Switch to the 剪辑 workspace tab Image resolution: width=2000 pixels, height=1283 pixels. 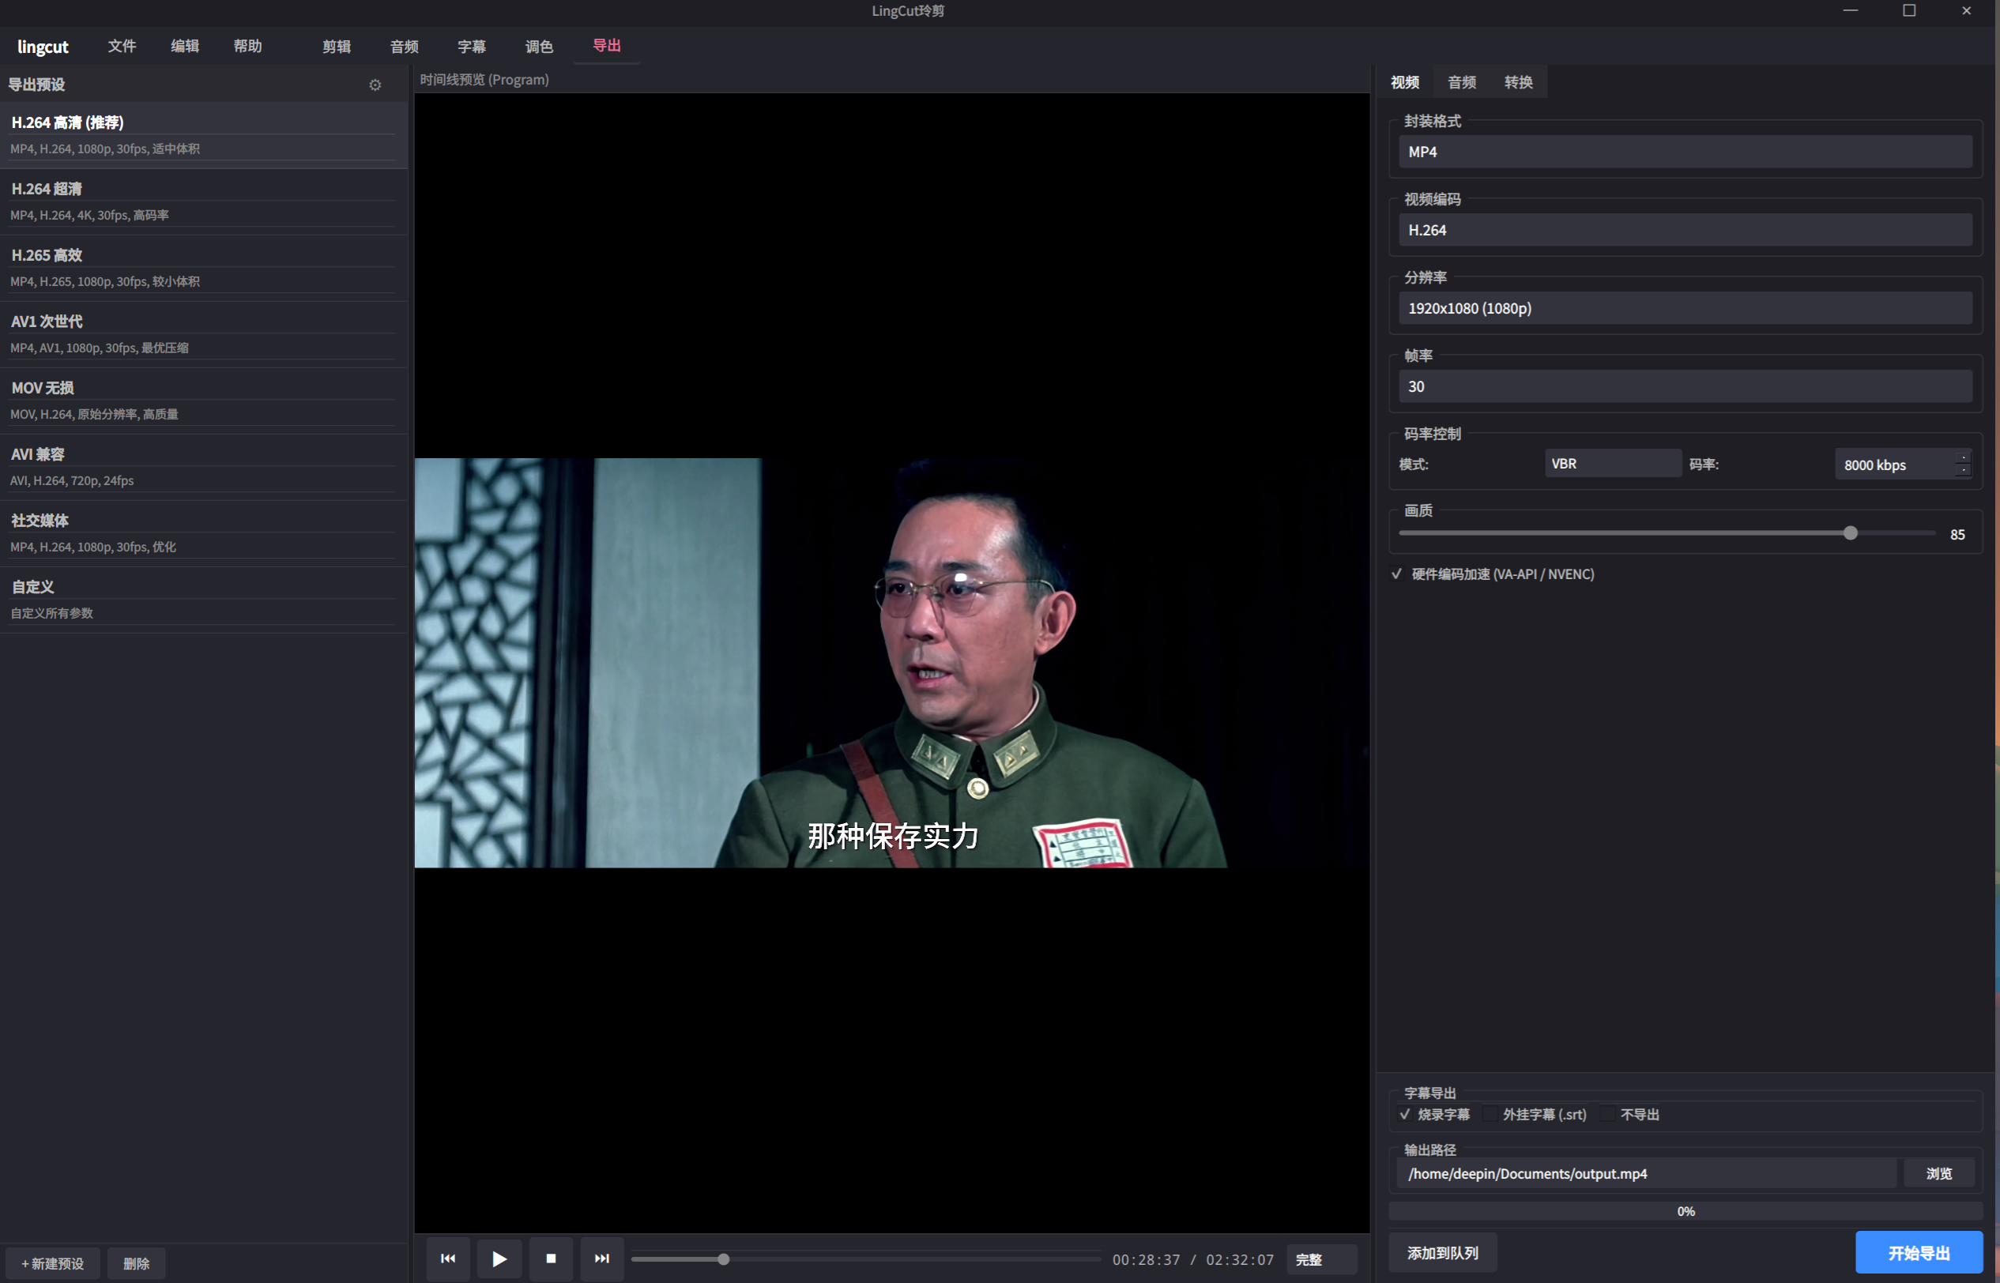tap(337, 47)
